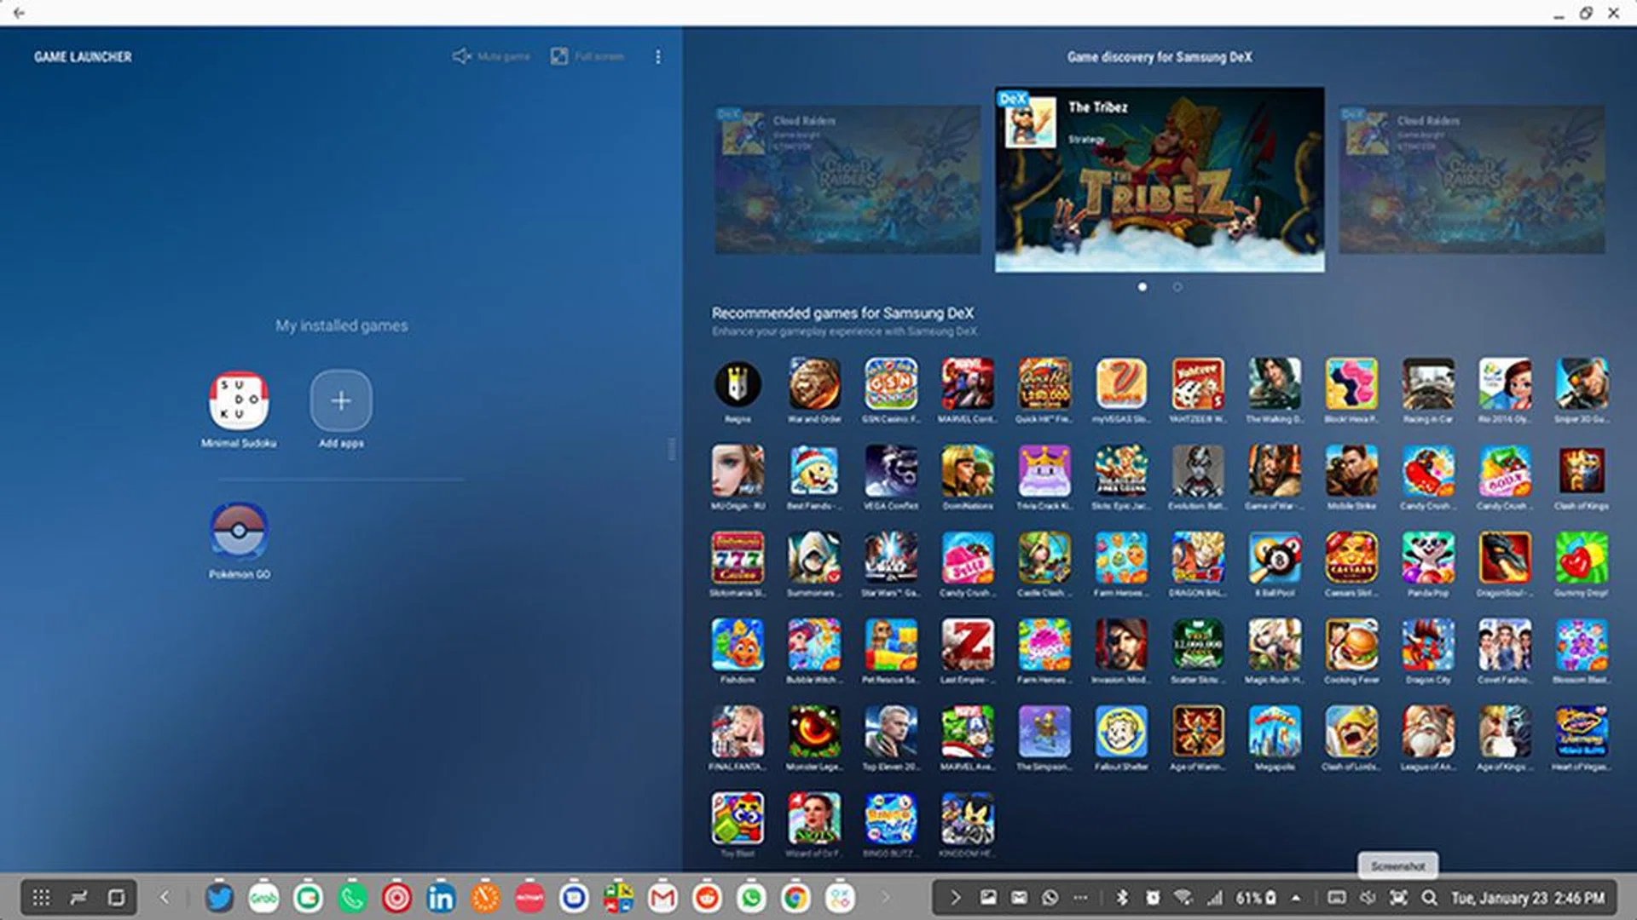Expand the system tray up arrow
Image resolution: width=1637 pixels, height=920 pixels.
coord(1296,897)
